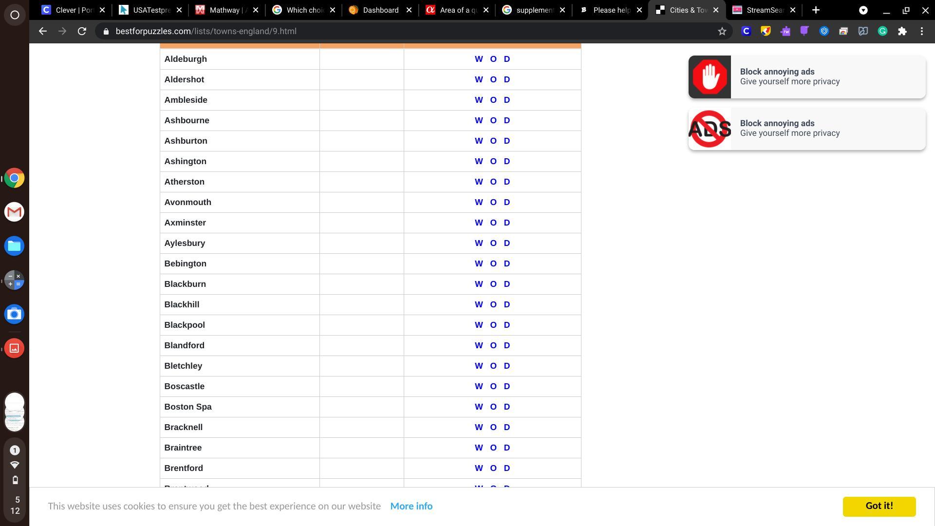Image resolution: width=935 pixels, height=526 pixels.
Task: Open the Extensions puzzle piece menu
Action: click(x=902, y=31)
